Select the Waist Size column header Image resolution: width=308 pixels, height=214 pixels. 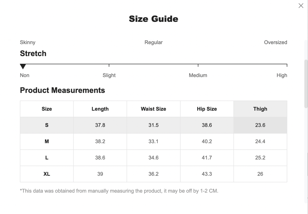pos(153,109)
